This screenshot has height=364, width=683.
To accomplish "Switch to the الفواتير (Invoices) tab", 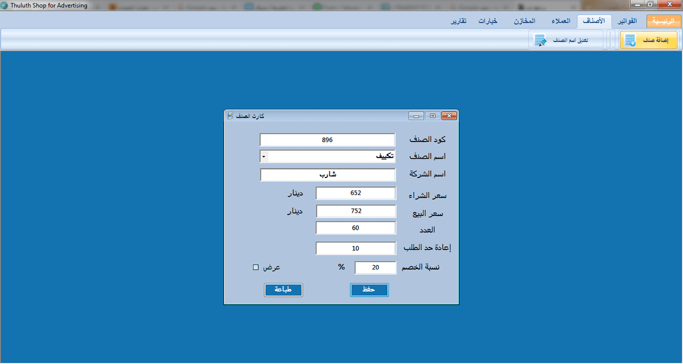I will coord(627,20).
